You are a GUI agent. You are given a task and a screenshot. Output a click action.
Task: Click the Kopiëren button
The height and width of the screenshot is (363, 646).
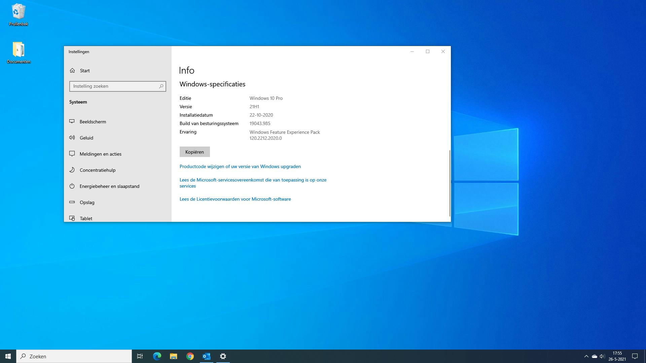[194, 152]
